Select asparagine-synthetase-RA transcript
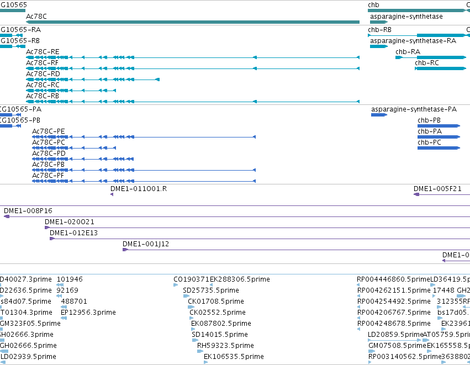 tap(378, 46)
